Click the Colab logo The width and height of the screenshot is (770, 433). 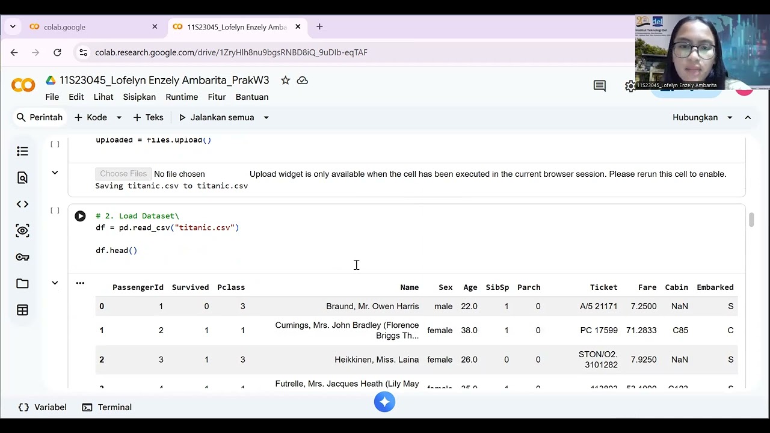(23, 85)
